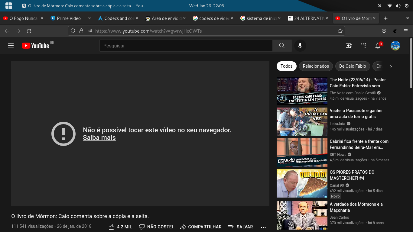Save the video with SALVAR
413x232 pixels.
coord(241,227)
